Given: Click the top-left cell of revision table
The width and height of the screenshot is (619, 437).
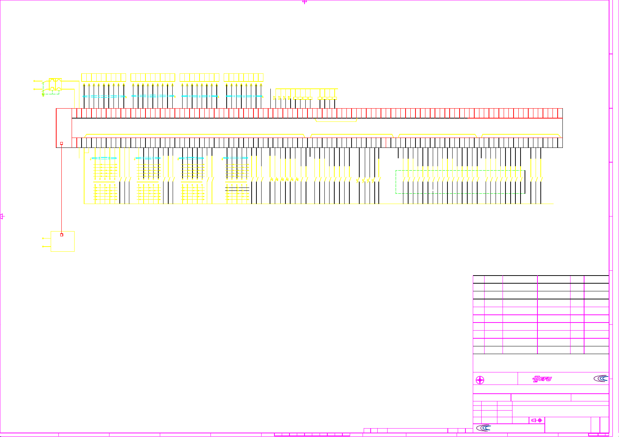Looking at the screenshot, I should (x=478, y=279).
